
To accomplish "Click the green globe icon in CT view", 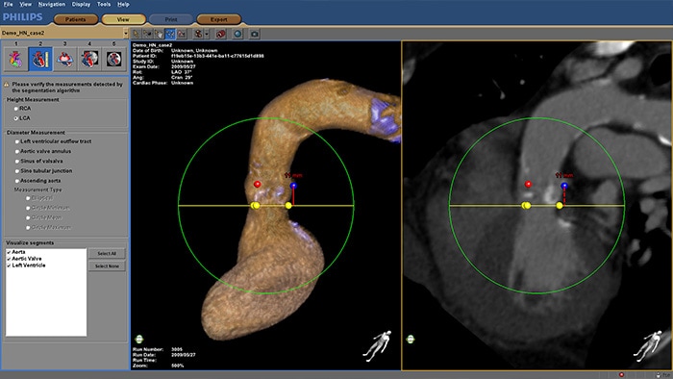I will click(x=411, y=340).
